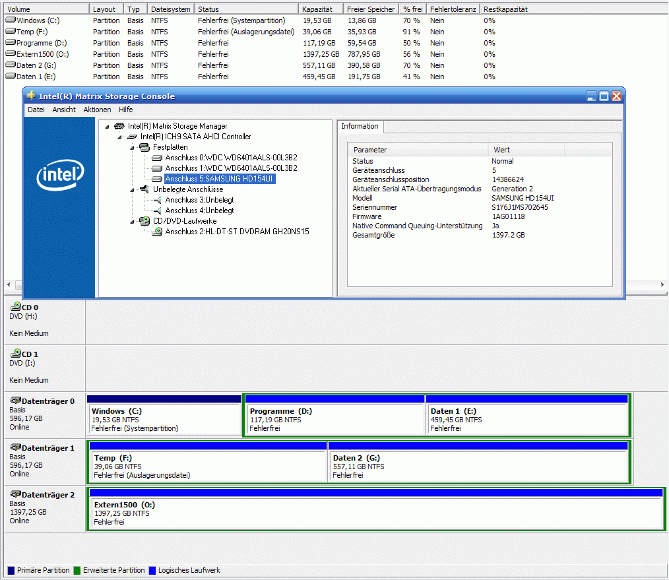This screenshot has height=580, width=669.
Task: Click the Primäre Partition legend color swatch
Action: [x=11, y=571]
